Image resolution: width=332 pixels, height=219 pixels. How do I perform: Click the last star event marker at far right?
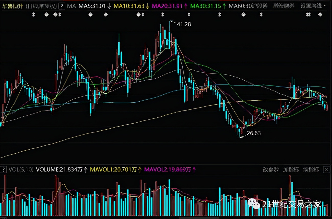(x=320, y=15)
